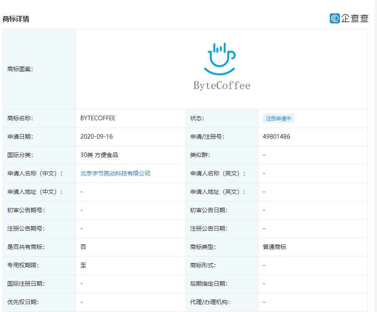Click the 注册申请中 status badge
377x312 pixels.
(x=278, y=118)
